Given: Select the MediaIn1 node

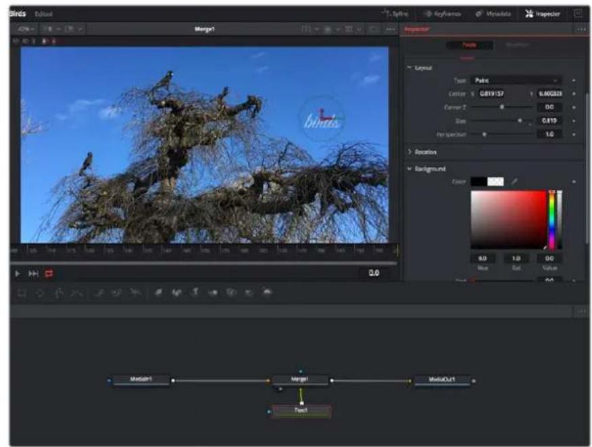Looking at the screenshot, I should [141, 380].
